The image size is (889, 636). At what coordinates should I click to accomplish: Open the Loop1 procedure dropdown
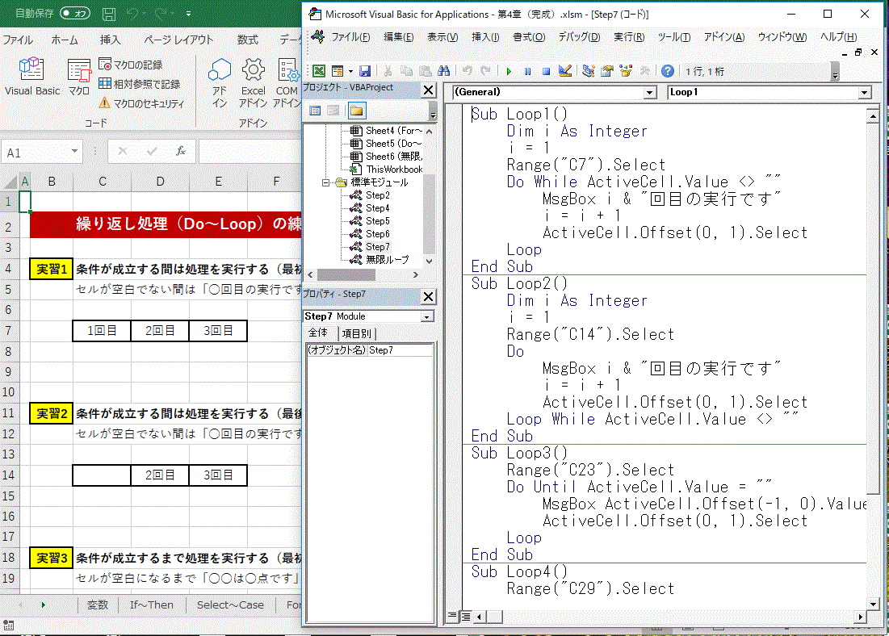864,92
